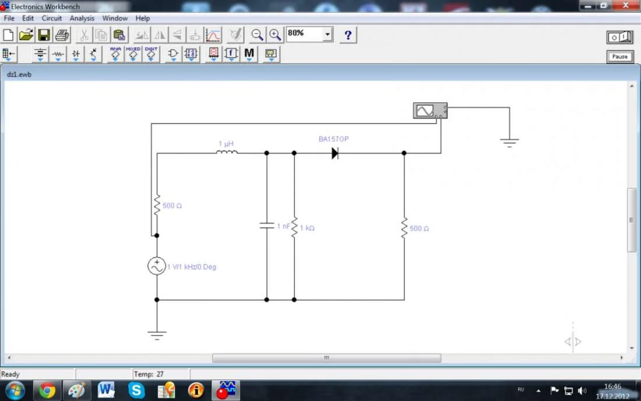Click the horizontal scrollbar thumb
This screenshot has height=401, width=641.
click(x=327, y=358)
